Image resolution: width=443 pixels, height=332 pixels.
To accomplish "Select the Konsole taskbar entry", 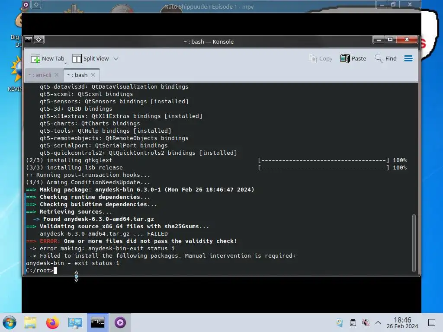I will (x=97, y=322).
